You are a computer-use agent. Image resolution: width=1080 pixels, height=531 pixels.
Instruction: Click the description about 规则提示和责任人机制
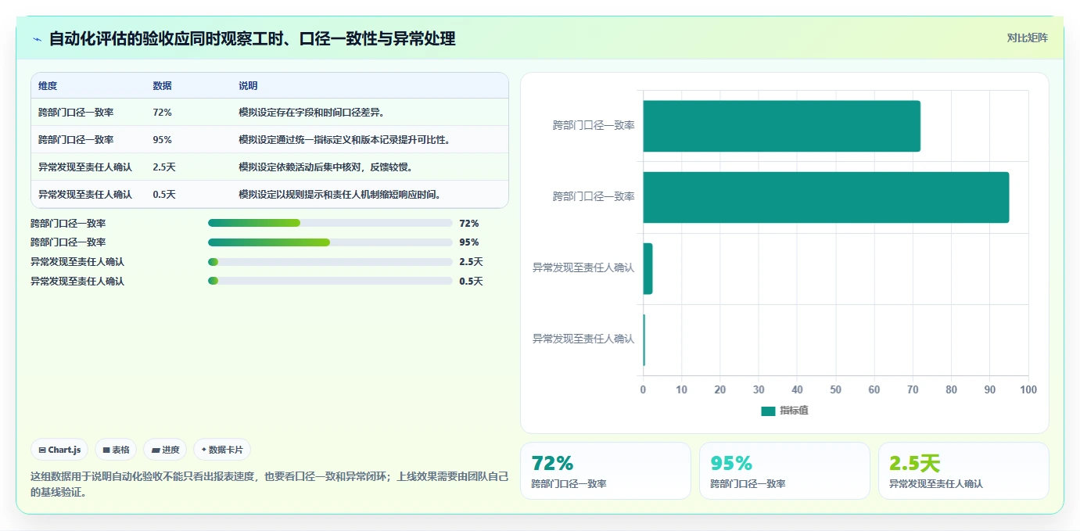pyautogui.click(x=339, y=195)
